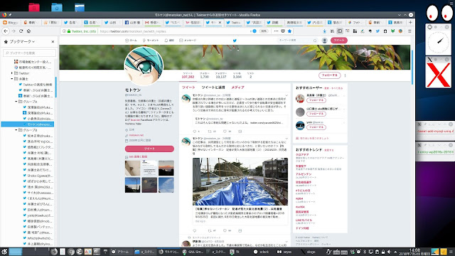Follow the first recommended user

point(316,100)
